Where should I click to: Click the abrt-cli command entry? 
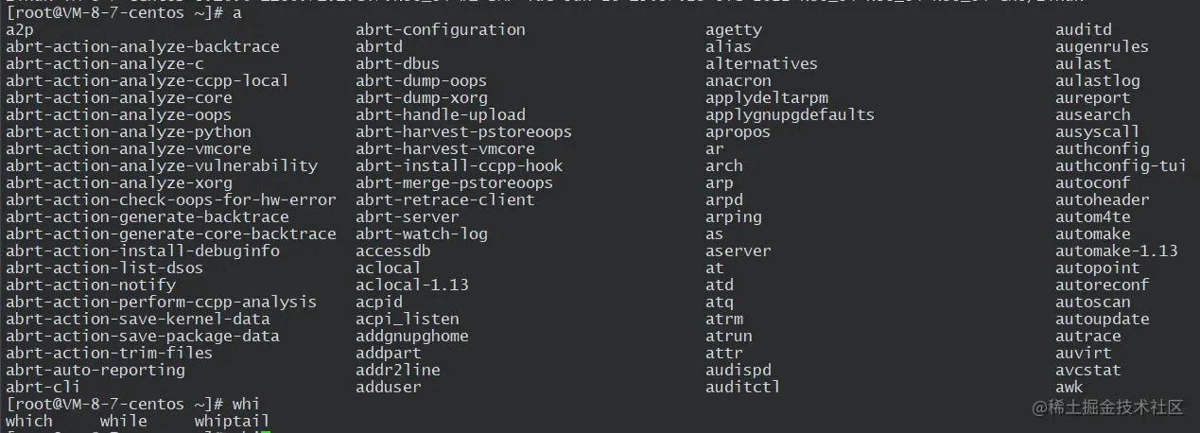43,387
